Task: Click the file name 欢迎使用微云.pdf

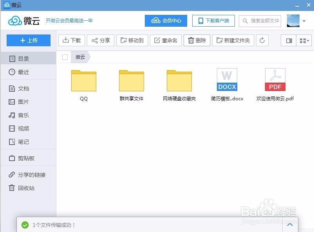Action: pos(275,99)
